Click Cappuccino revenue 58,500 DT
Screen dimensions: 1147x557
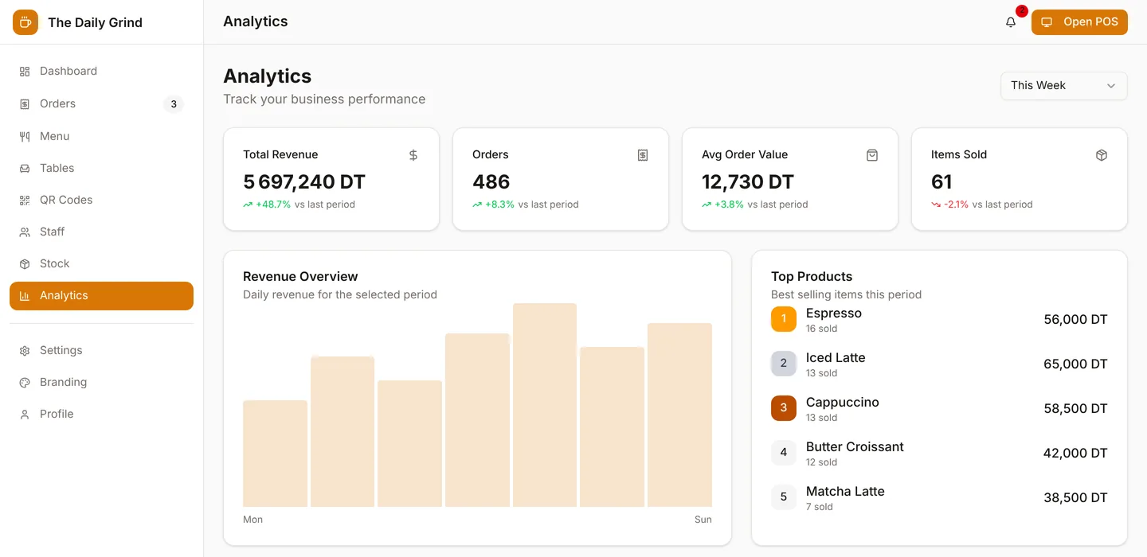pyautogui.click(x=1075, y=409)
